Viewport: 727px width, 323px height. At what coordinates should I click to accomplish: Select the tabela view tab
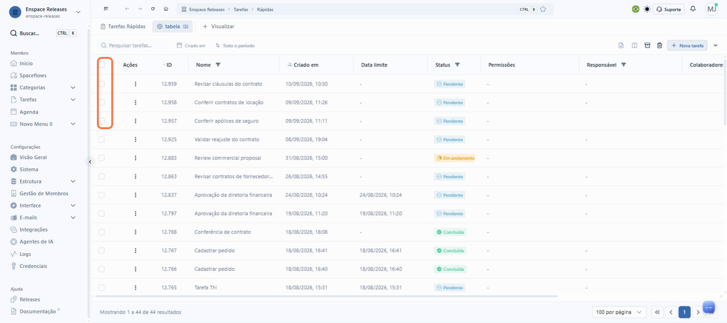pos(172,26)
